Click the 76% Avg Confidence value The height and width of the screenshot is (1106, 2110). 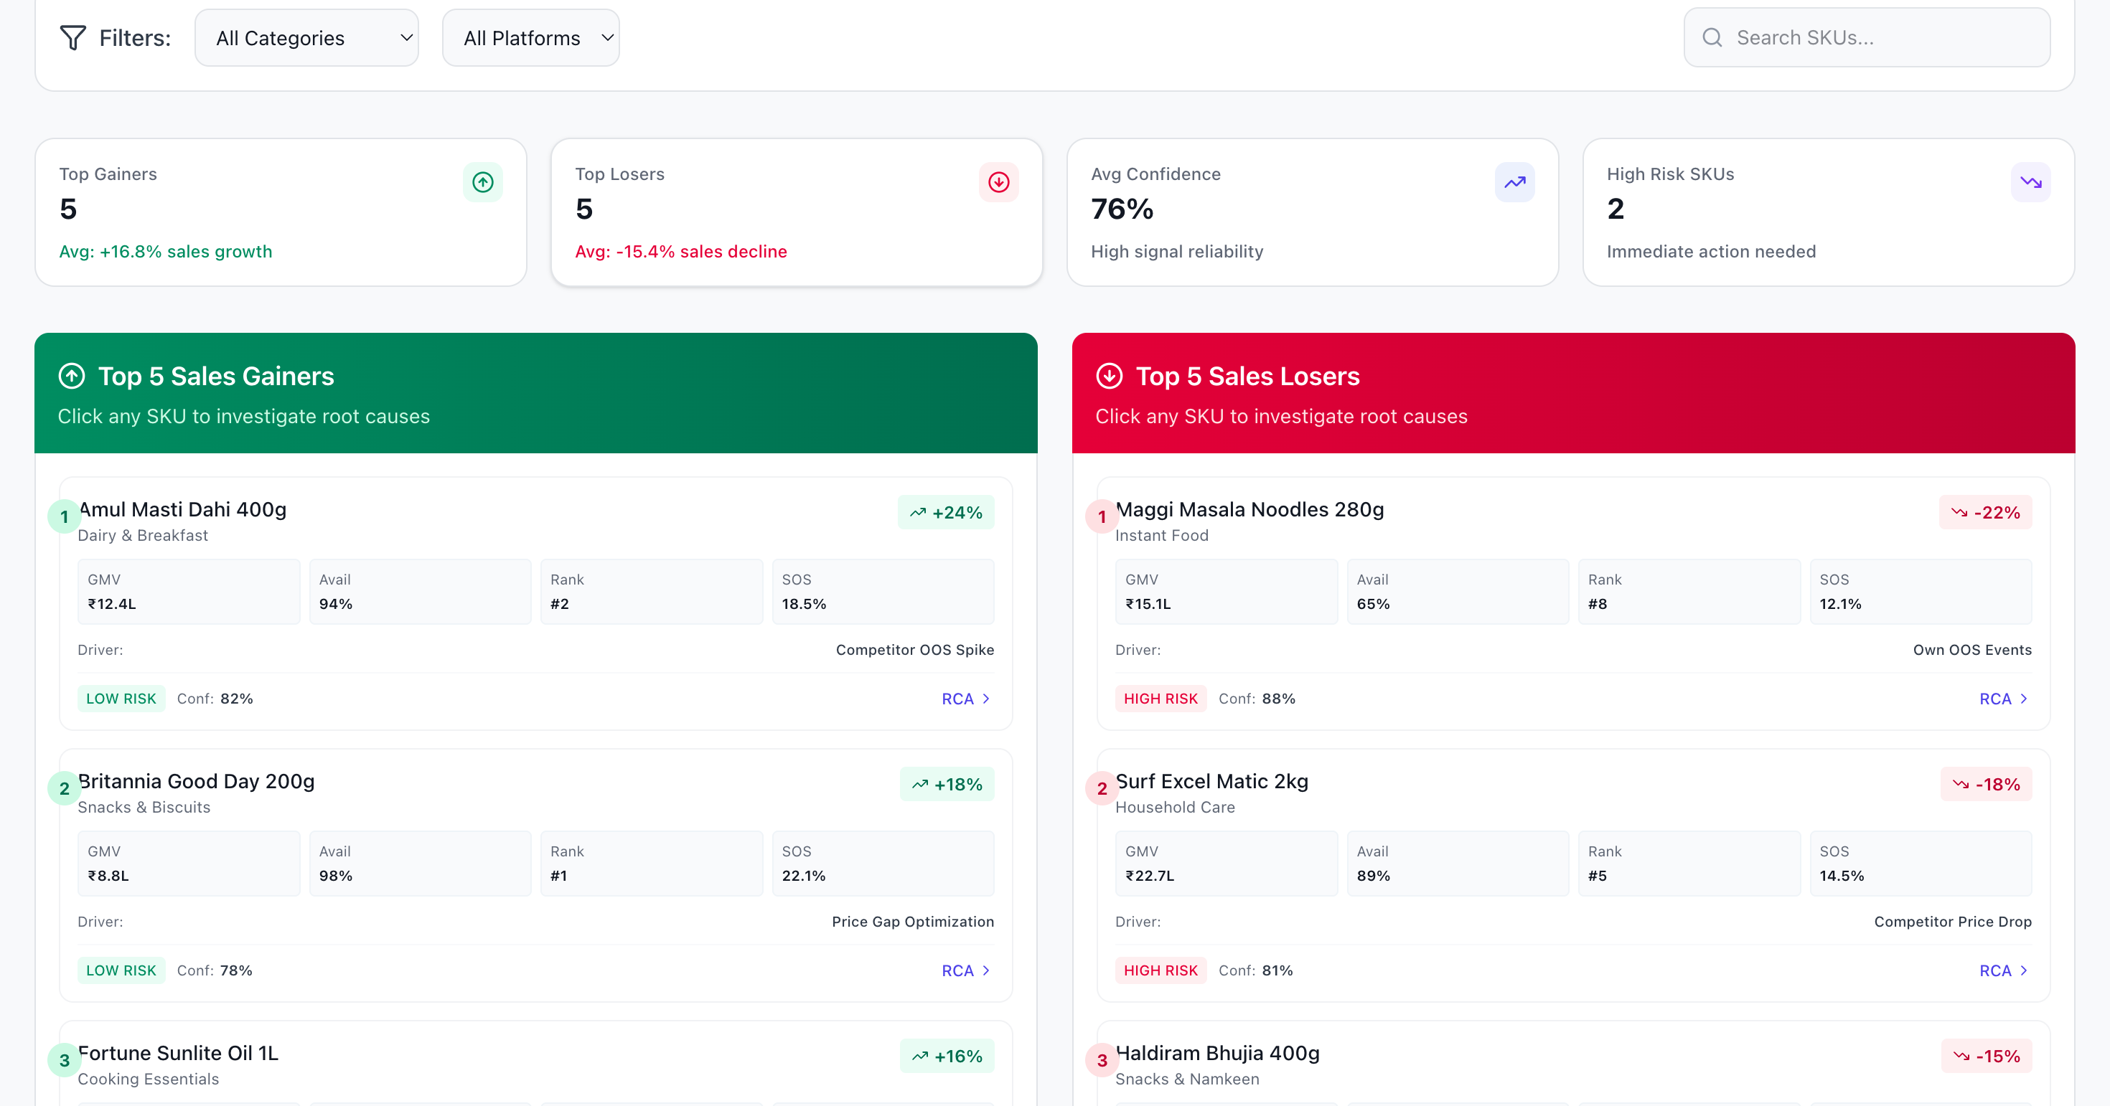point(1122,209)
